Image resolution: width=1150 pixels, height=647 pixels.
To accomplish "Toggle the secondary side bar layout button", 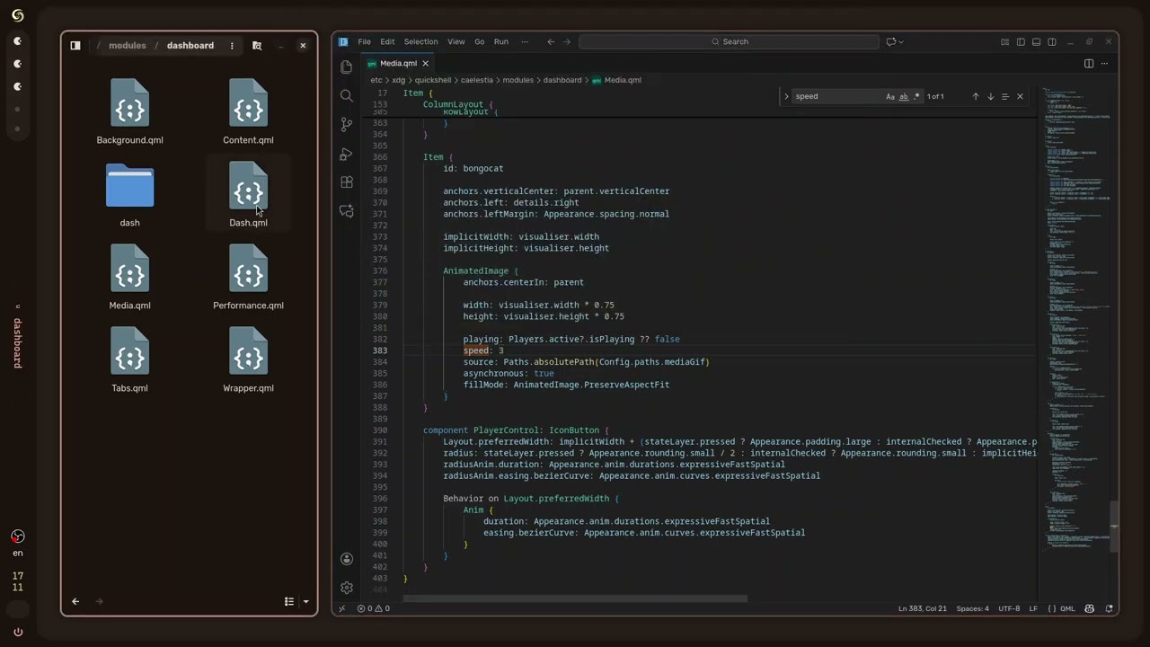I will [1051, 41].
